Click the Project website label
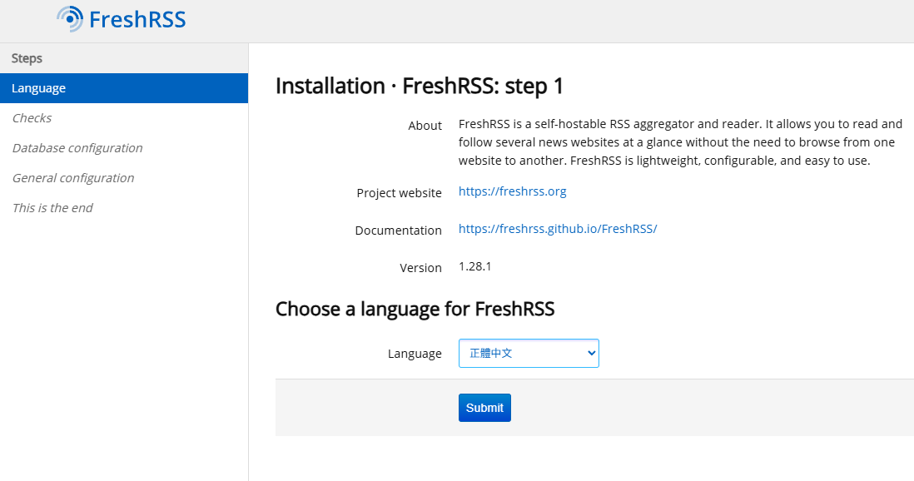Viewport: 914px width, 481px height. (399, 193)
